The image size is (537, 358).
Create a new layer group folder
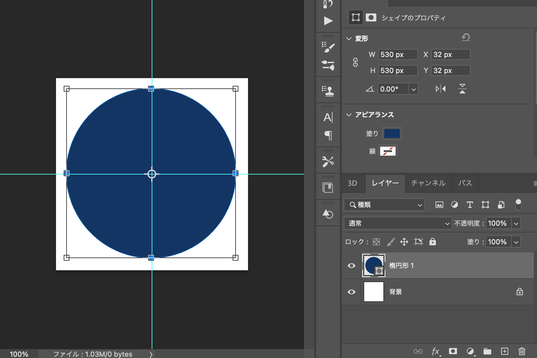coord(487,351)
